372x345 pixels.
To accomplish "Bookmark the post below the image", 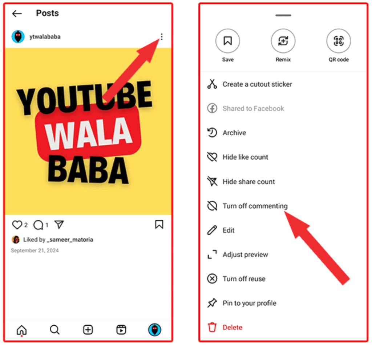I will [159, 224].
